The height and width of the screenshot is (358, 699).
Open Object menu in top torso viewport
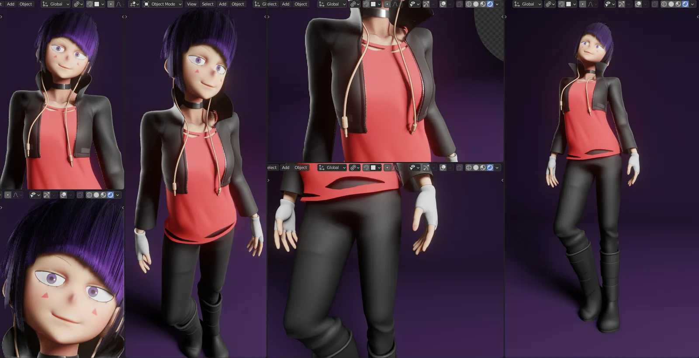tap(301, 4)
